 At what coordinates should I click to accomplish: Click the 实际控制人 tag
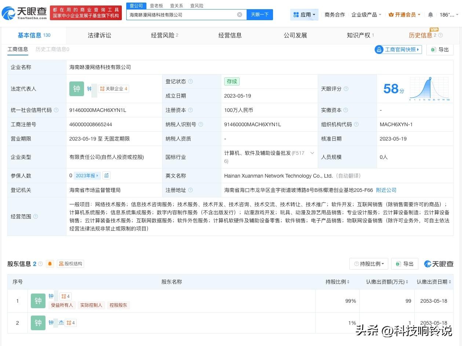click(x=91, y=305)
